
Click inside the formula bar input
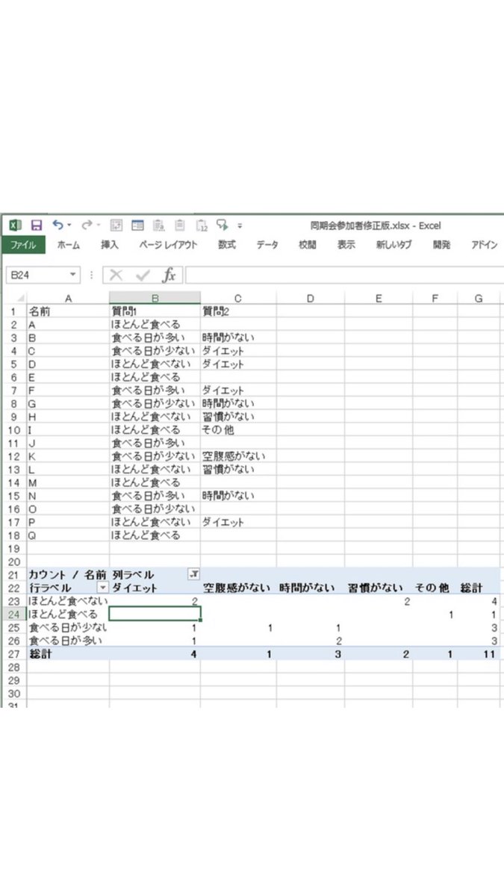(x=343, y=276)
